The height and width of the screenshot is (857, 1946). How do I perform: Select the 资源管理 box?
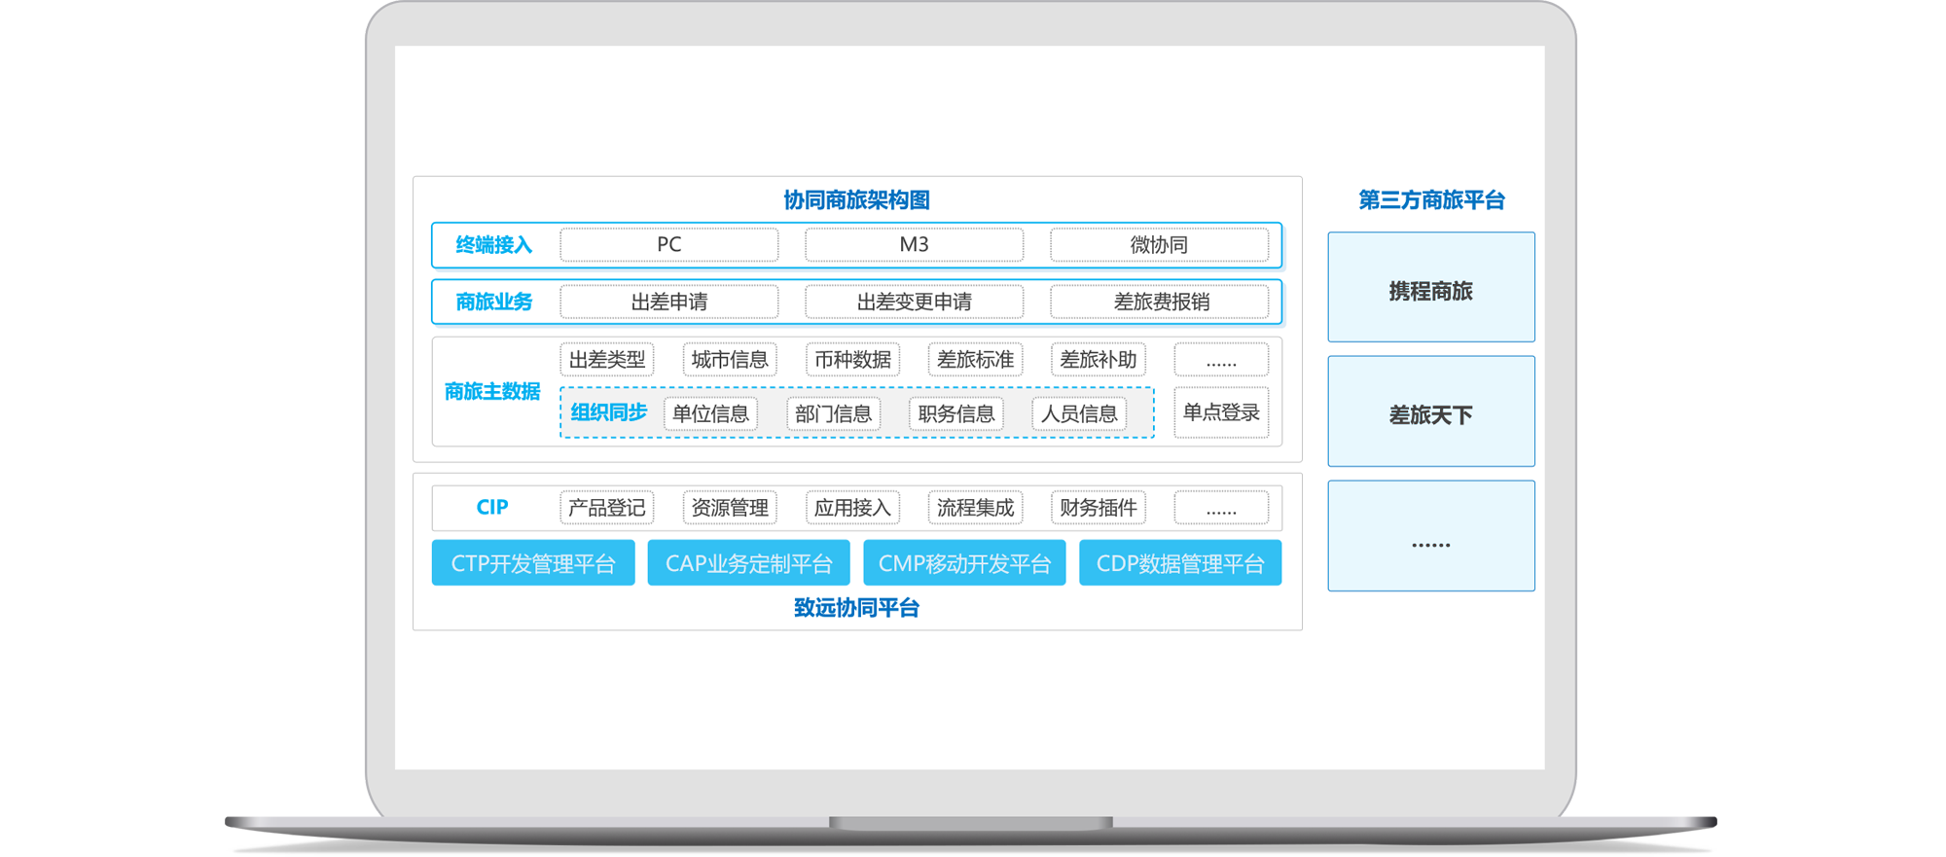(x=730, y=507)
